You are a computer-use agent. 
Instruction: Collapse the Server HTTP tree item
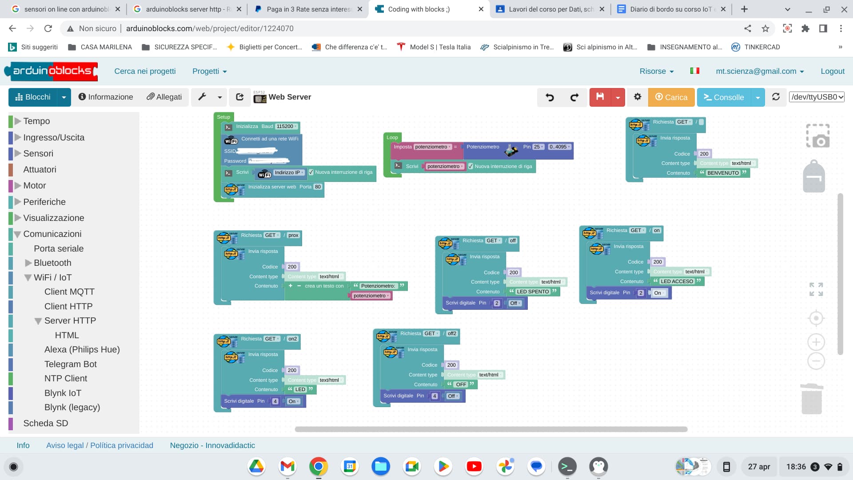point(38,321)
